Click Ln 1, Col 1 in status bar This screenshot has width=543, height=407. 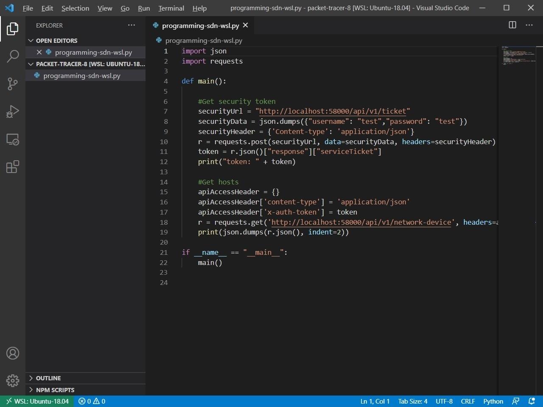tap(375, 401)
